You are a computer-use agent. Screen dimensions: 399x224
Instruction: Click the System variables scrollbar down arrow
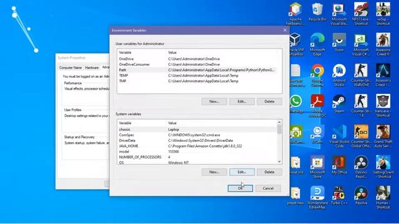[279, 162]
